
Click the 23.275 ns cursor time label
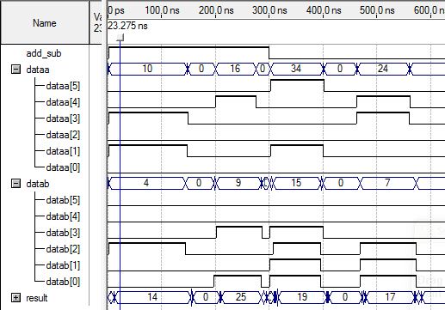point(127,26)
